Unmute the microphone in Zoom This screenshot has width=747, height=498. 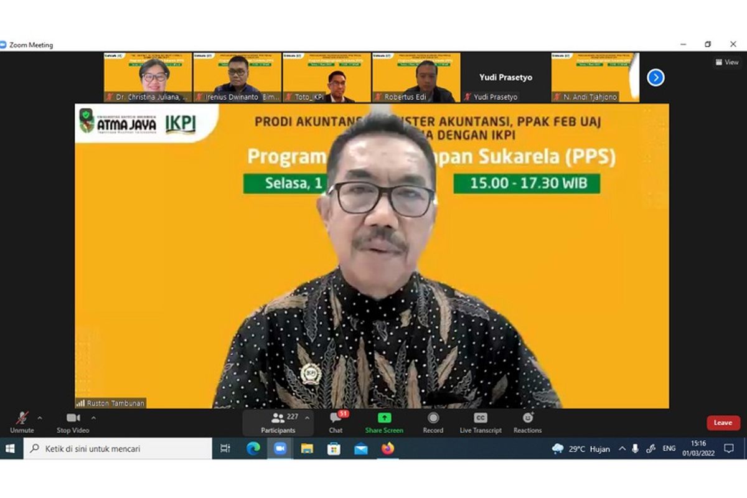point(22,422)
